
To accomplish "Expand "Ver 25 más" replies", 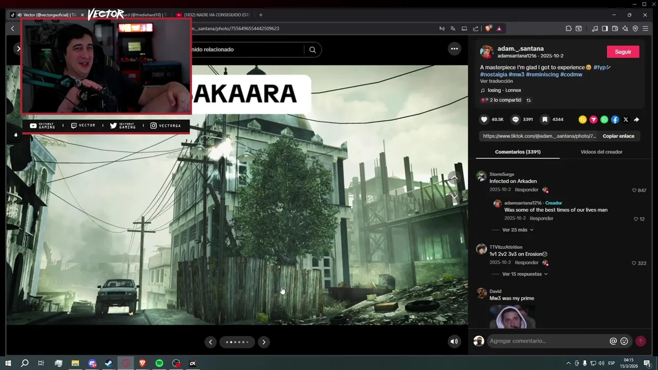I will (518, 230).
